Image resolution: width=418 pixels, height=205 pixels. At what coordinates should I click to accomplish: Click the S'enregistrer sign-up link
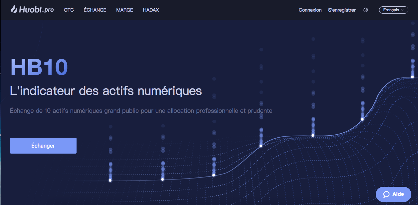(x=342, y=10)
